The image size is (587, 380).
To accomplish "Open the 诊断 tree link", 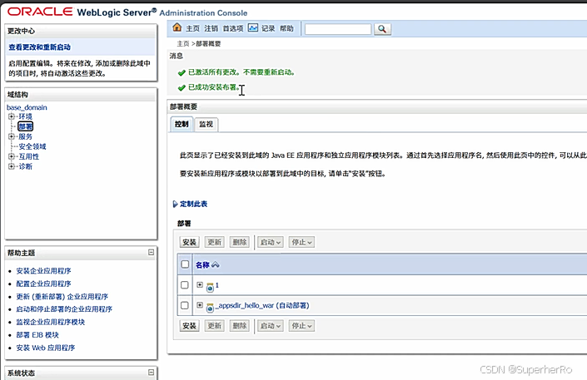I will point(26,166).
